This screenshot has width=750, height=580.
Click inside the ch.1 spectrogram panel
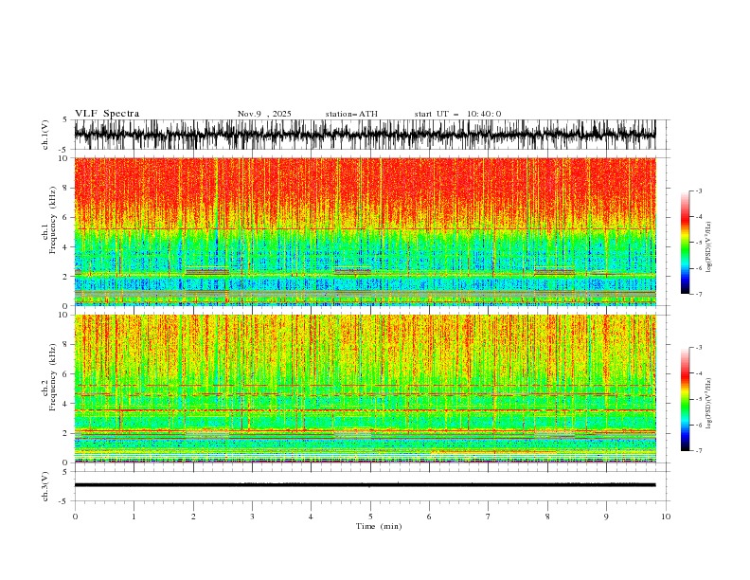pos(365,231)
